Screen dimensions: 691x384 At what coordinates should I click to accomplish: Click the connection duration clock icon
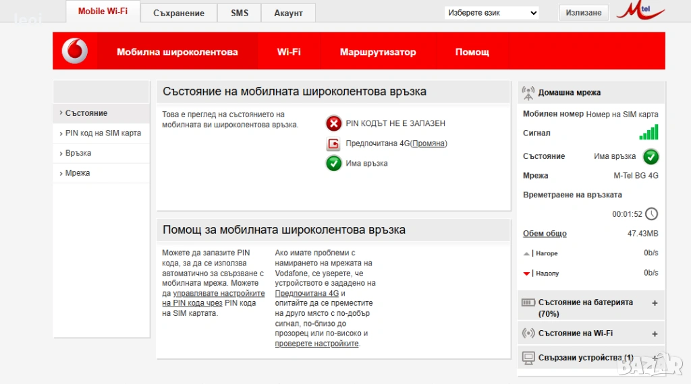[651, 214]
